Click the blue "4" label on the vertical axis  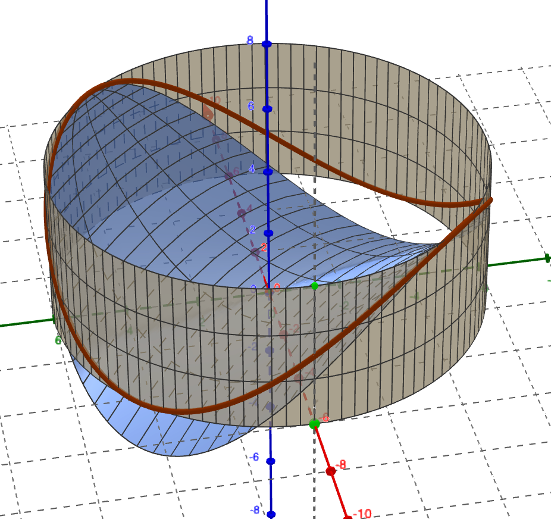click(252, 169)
